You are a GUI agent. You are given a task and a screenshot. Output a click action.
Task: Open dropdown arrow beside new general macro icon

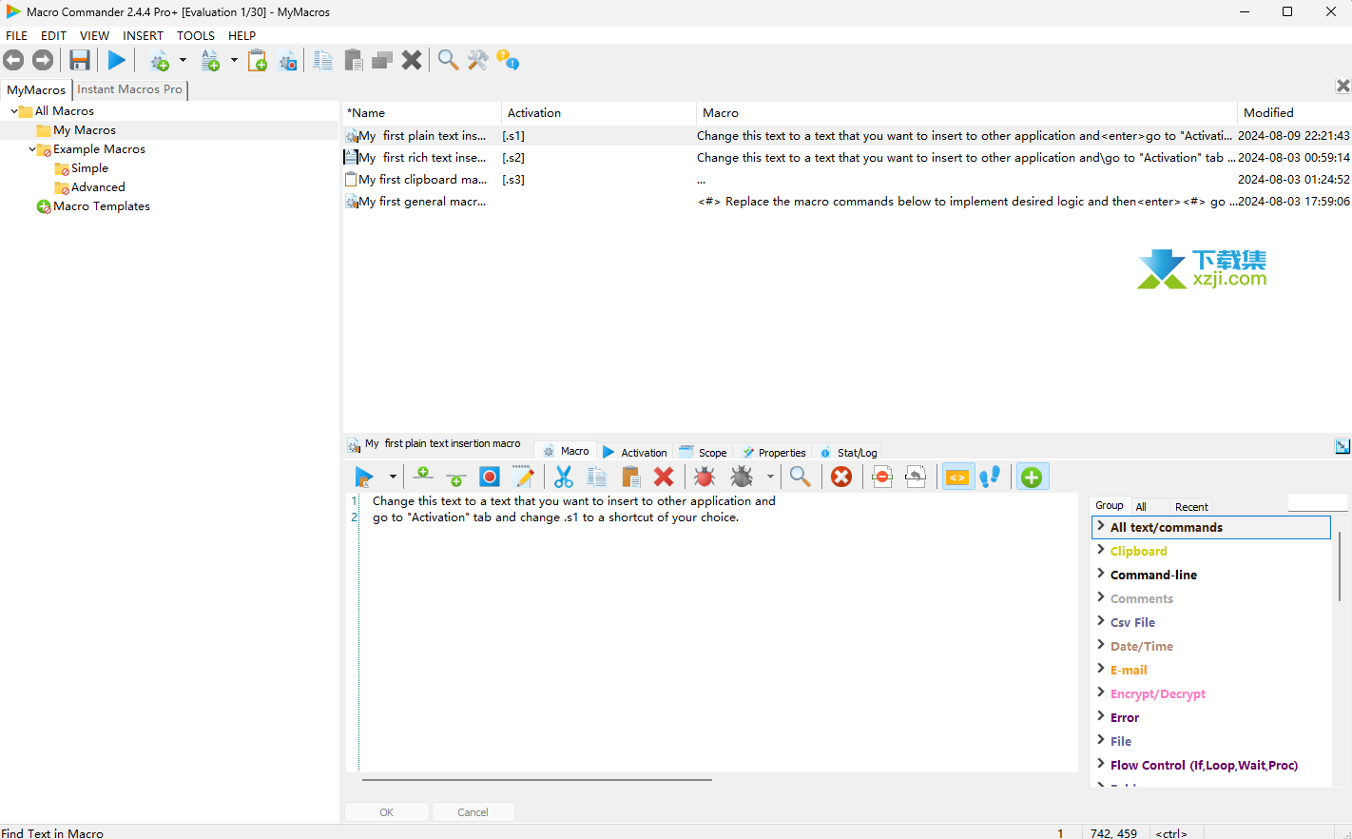[x=183, y=61]
